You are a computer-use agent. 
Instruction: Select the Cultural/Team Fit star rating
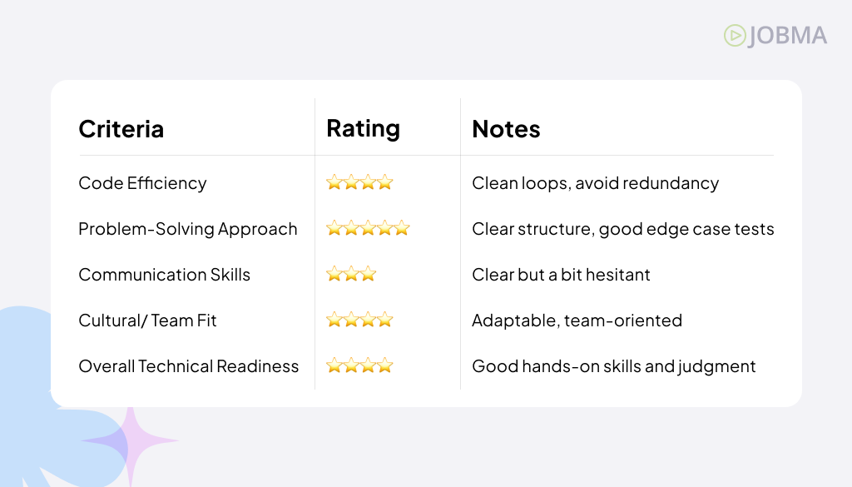click(x=359, y=320)
